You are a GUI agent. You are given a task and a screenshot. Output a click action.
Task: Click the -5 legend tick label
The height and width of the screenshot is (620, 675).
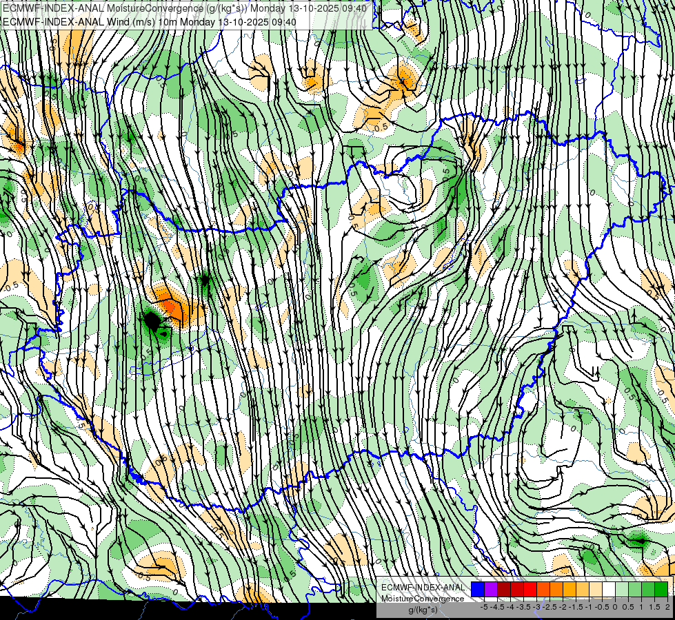click(x=484, y=607)
